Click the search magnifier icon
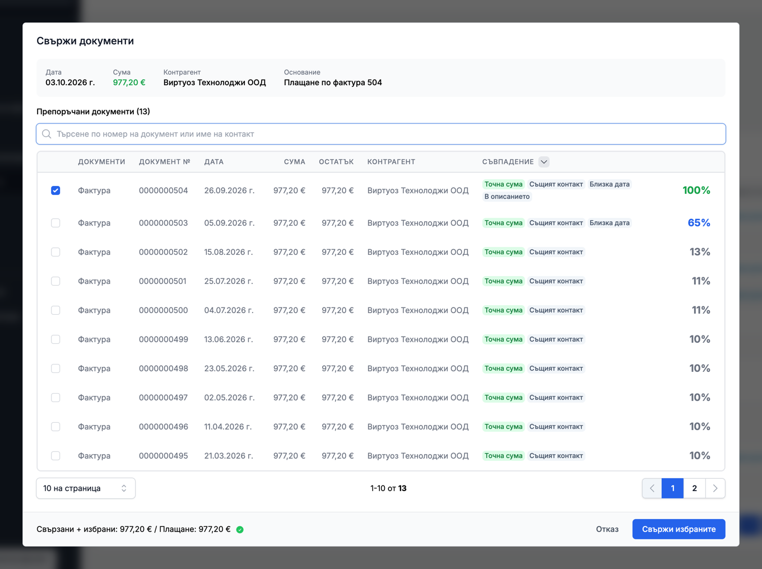 pyautogui.click(x=47, y=134)
